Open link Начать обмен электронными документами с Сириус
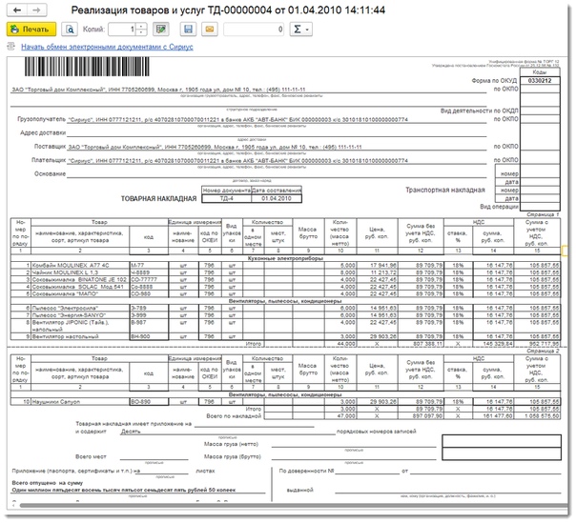Image resolution: width=576 pixels, height=523 pixels. coord(107,47)
